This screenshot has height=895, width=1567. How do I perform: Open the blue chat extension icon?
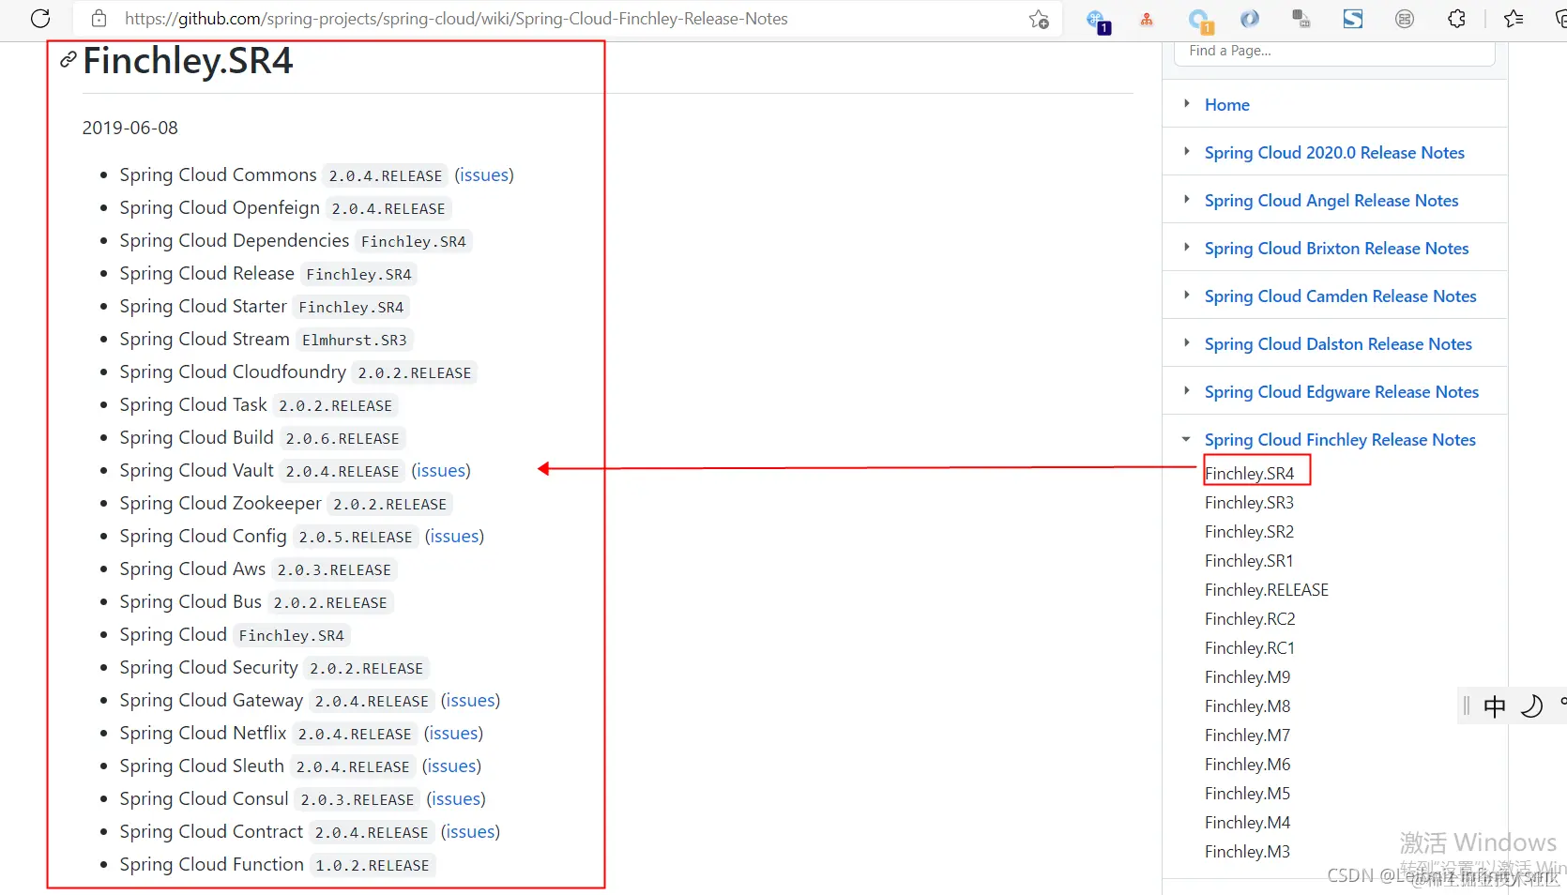1200,21
